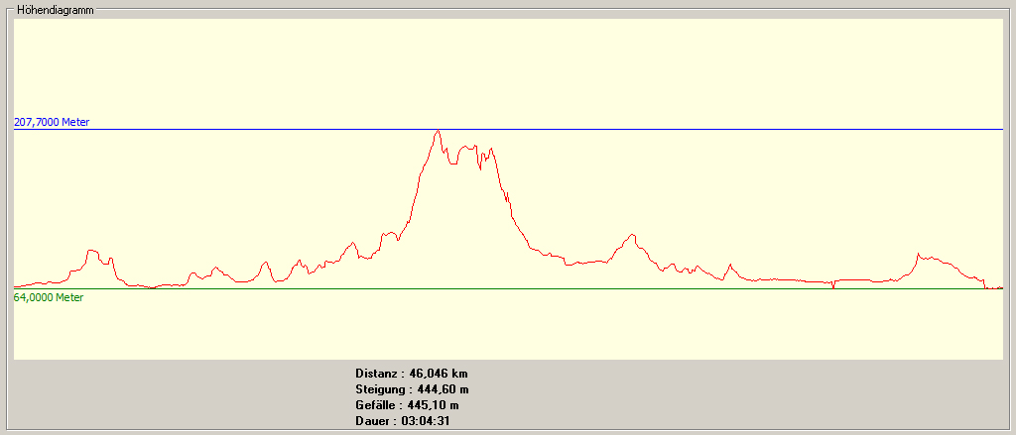
Task: Select the Höhendiagramm group title
Action: point(55,9)
